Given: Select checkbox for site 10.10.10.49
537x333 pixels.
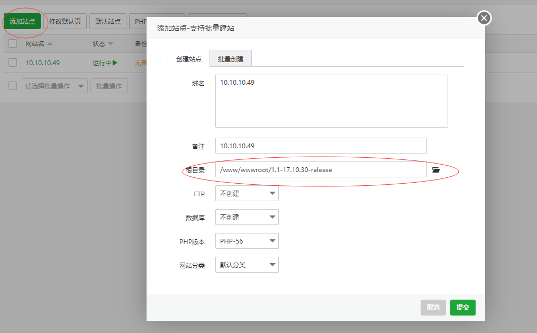Looking at the screenshot, I should pyautogui.click(x=12, y=62).
